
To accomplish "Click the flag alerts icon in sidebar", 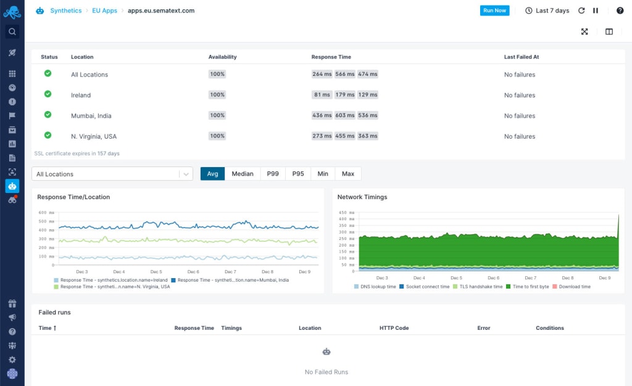I will click(12, 115).
